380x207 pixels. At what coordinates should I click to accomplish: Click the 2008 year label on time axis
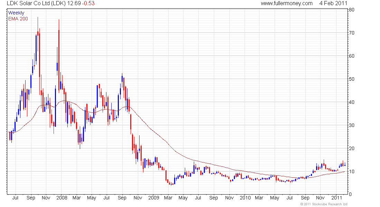62,198
